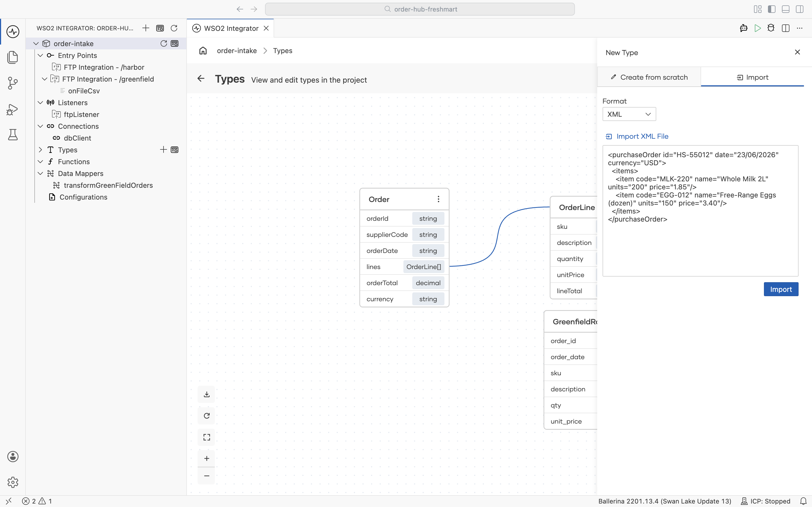Click order-intake in the breadcrumb

pos(237,51)
